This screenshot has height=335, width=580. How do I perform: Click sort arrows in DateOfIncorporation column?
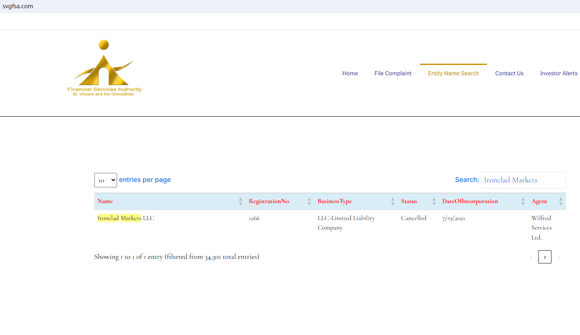point(523,201)
